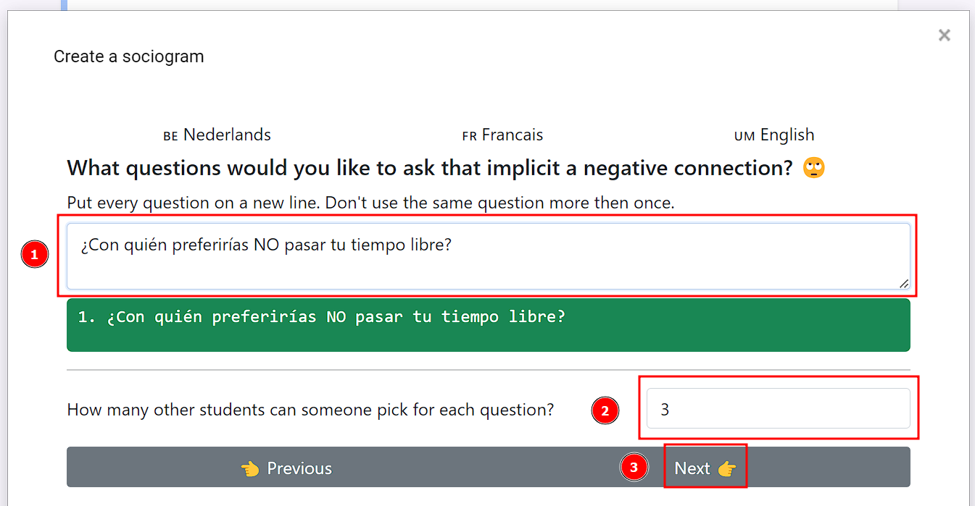
Task: Click the red numbered badge 2 near the count field
Action: coord(605,410)
